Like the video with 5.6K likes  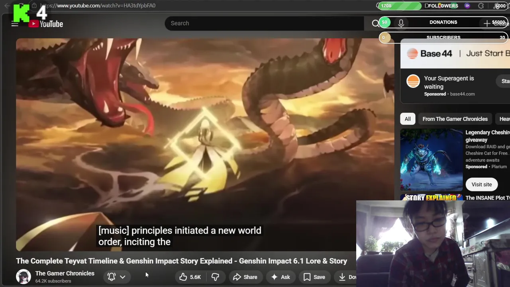190,277
